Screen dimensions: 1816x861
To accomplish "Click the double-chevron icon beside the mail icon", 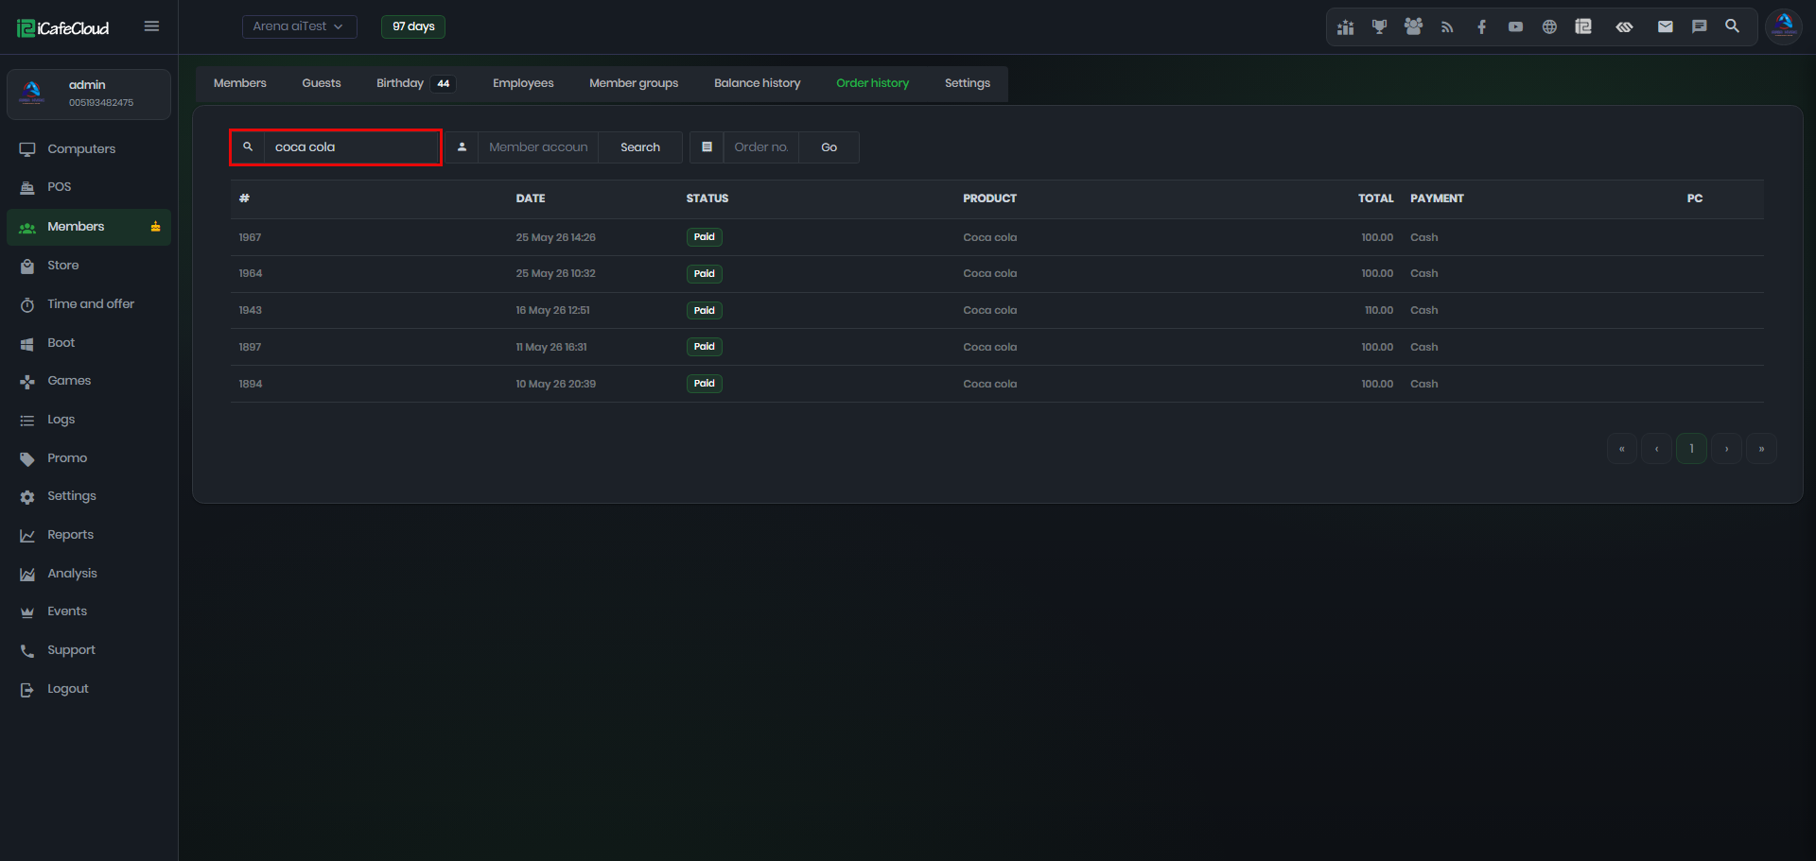I will pos(1624,26).
